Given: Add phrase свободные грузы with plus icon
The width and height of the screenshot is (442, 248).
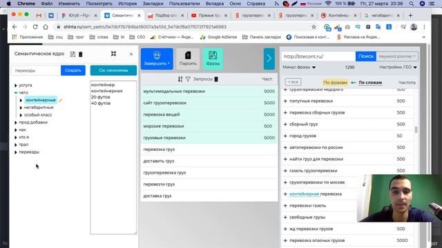Looking at the screenshot, I should coord(285,218).
